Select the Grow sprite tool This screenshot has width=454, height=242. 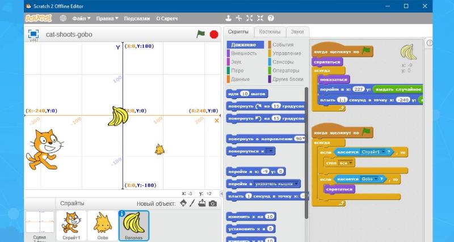[250, 18]
